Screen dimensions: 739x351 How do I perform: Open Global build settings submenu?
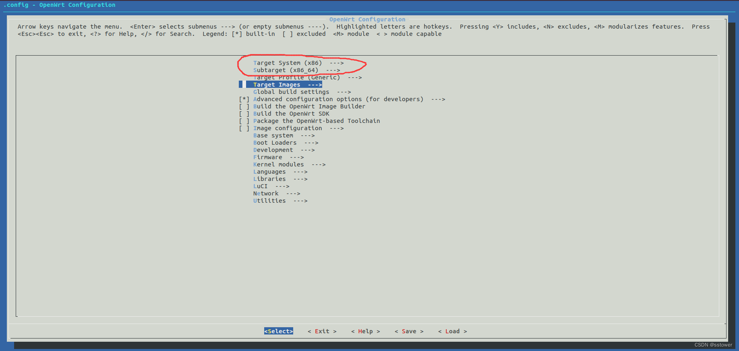pyautogui.click(x=302, y=92)
